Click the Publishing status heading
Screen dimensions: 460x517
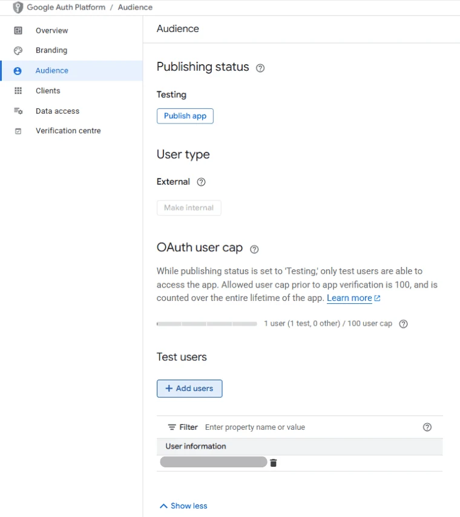pyautogui.click(x=203, y=67)
